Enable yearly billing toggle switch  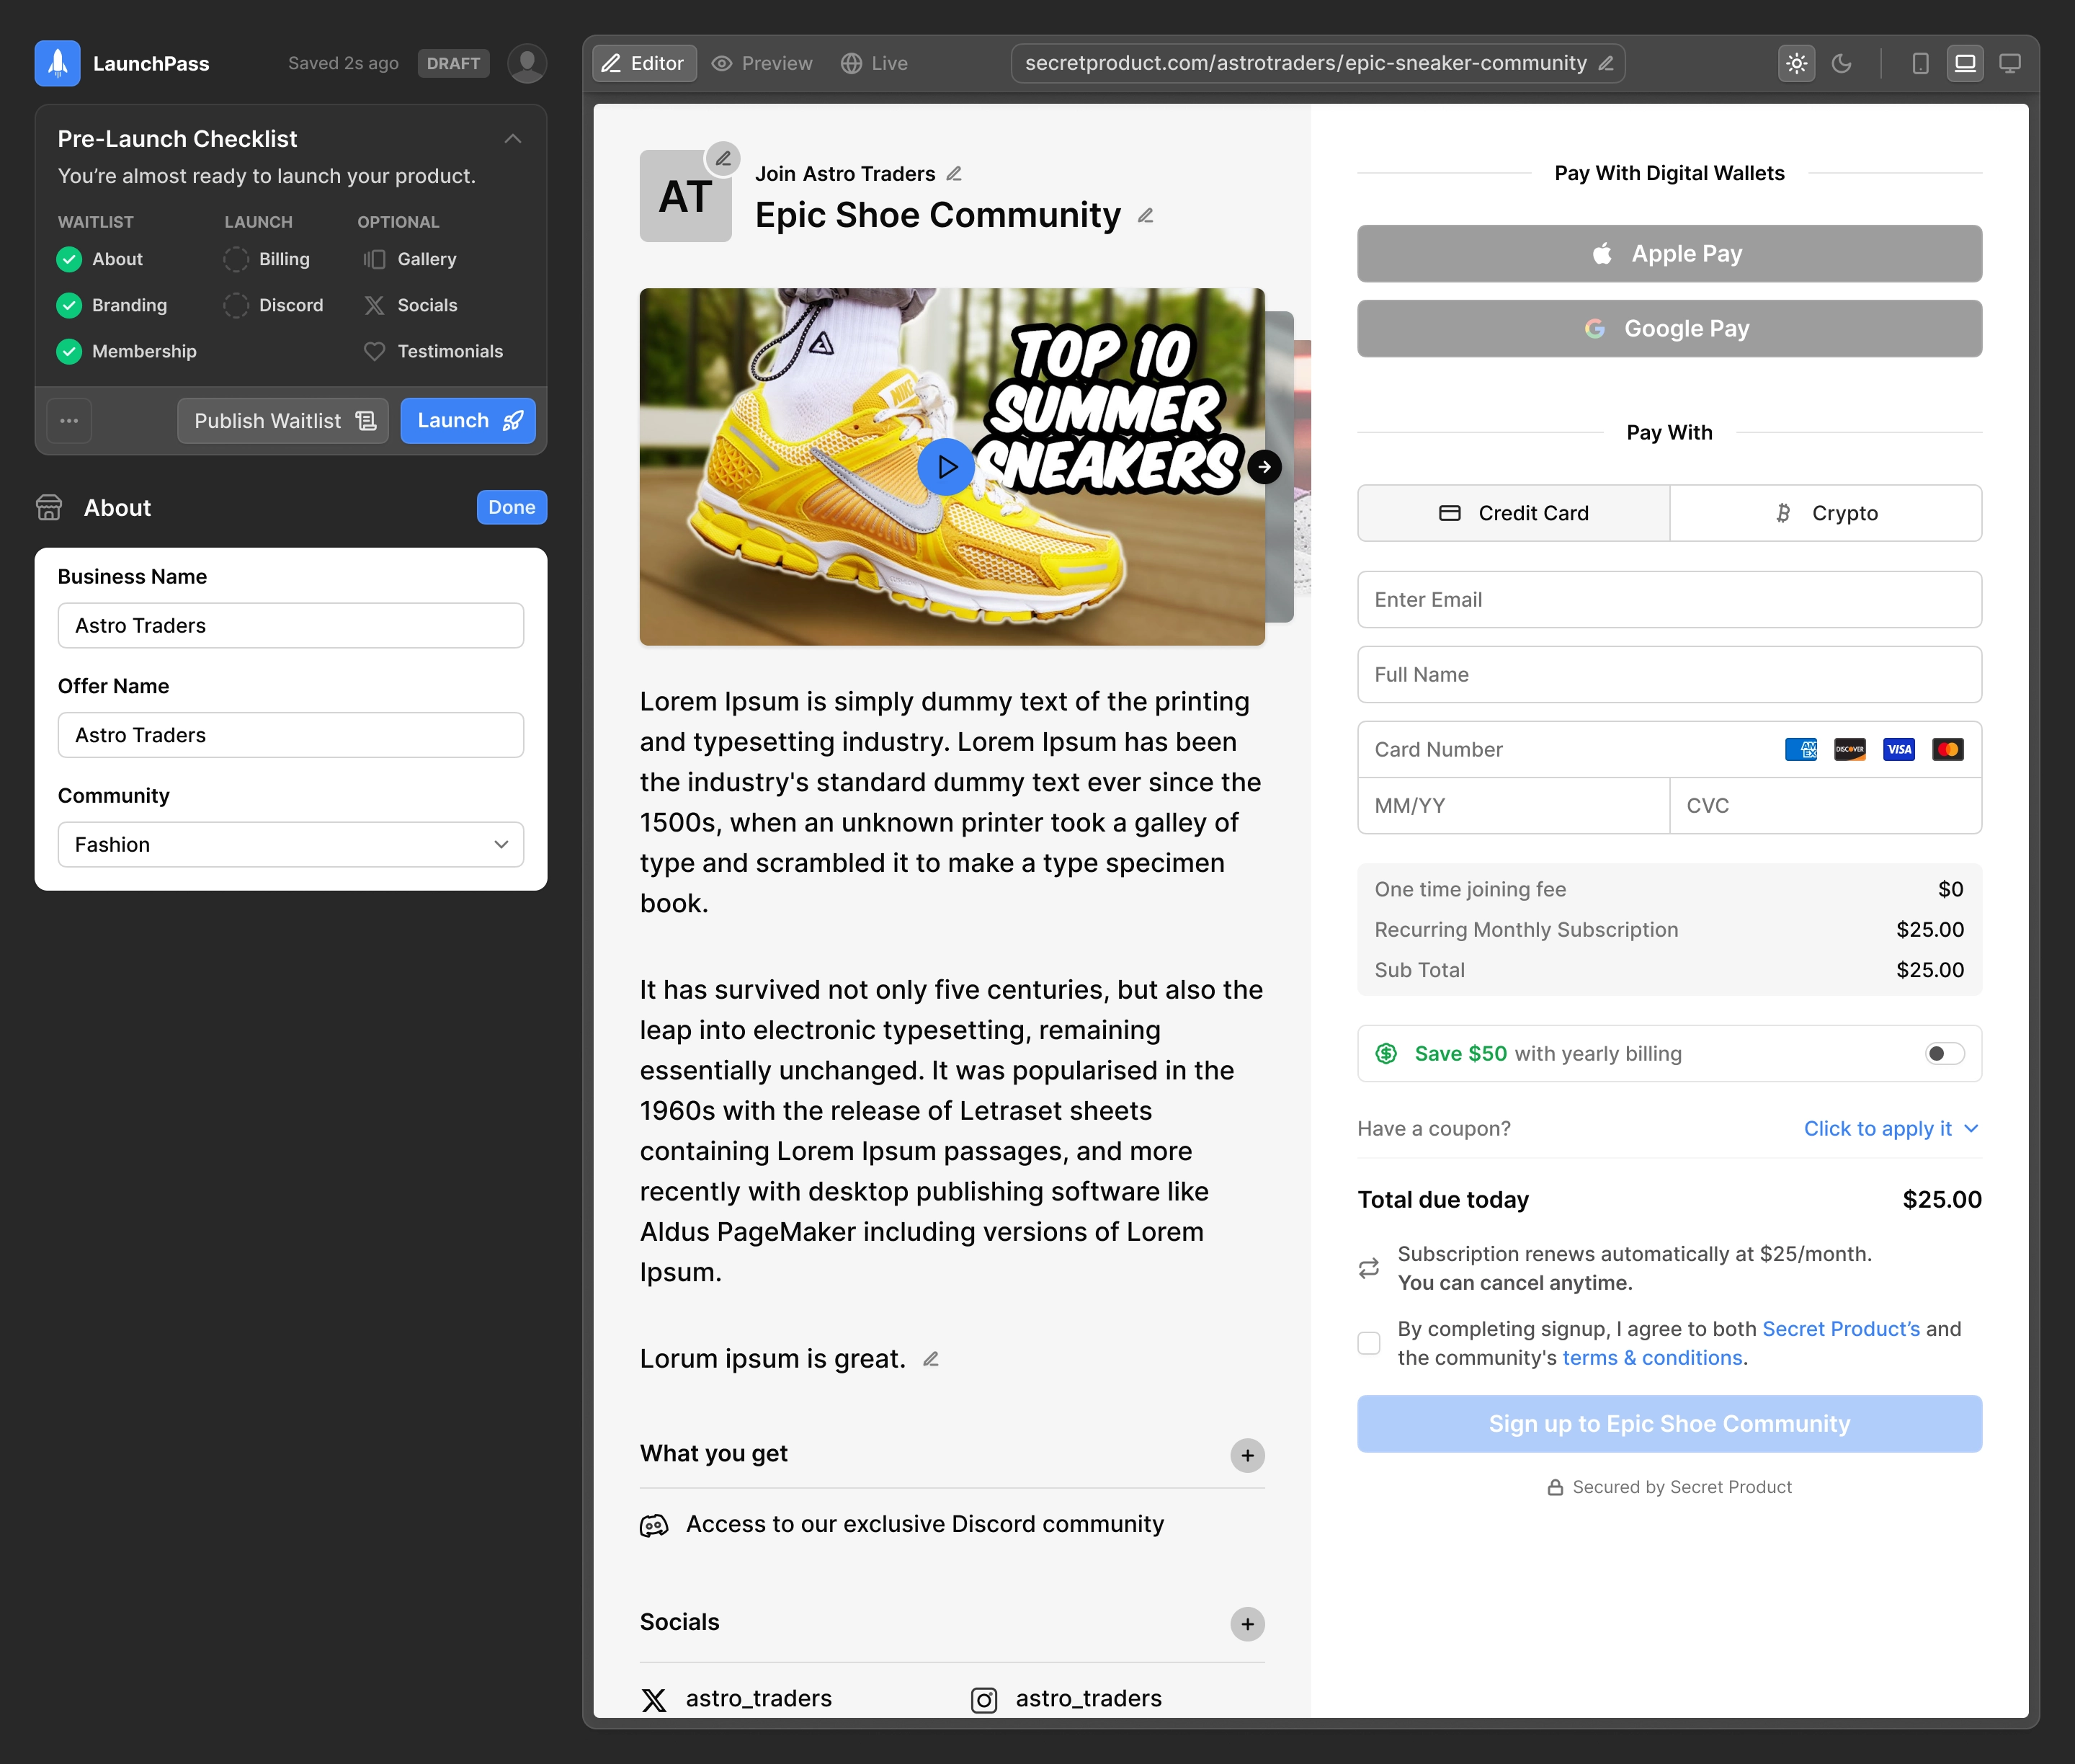[1944, 1054]
